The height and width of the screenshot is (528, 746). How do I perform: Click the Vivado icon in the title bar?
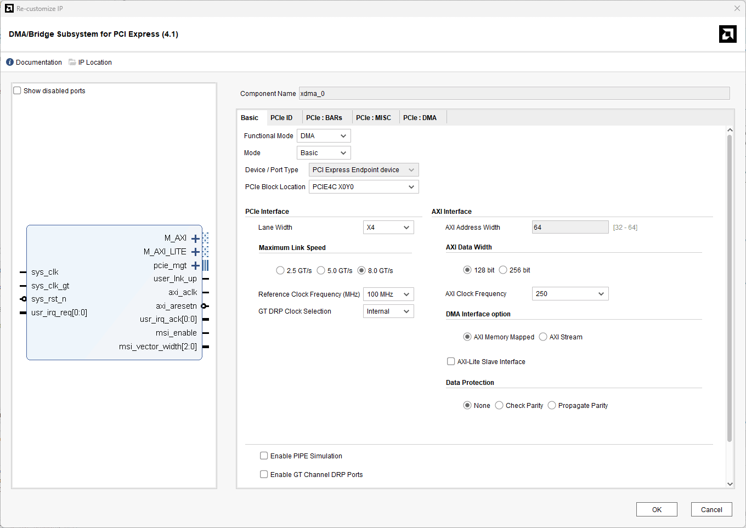(x=9, y=8)
